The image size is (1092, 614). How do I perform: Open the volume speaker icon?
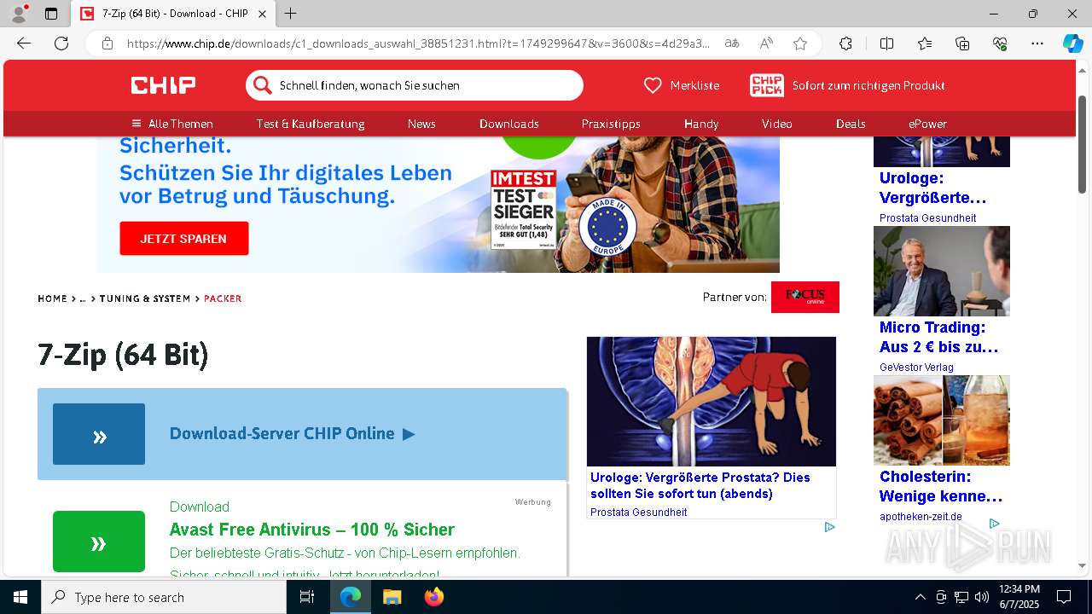982,597
